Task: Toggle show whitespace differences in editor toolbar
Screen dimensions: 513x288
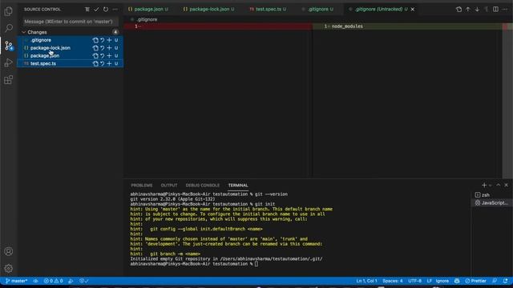Action: pos(487,10)
